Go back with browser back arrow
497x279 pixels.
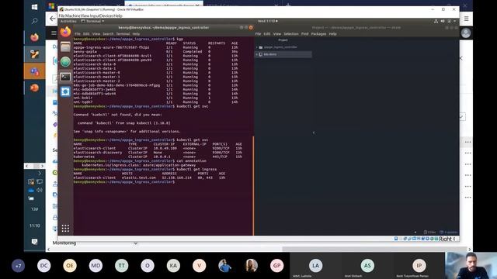[53, 19]
